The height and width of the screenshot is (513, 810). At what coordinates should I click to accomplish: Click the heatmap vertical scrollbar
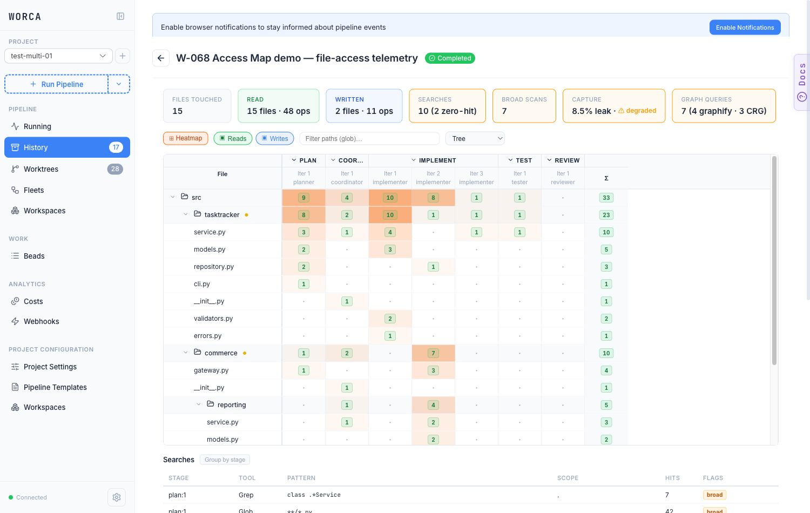774,260
